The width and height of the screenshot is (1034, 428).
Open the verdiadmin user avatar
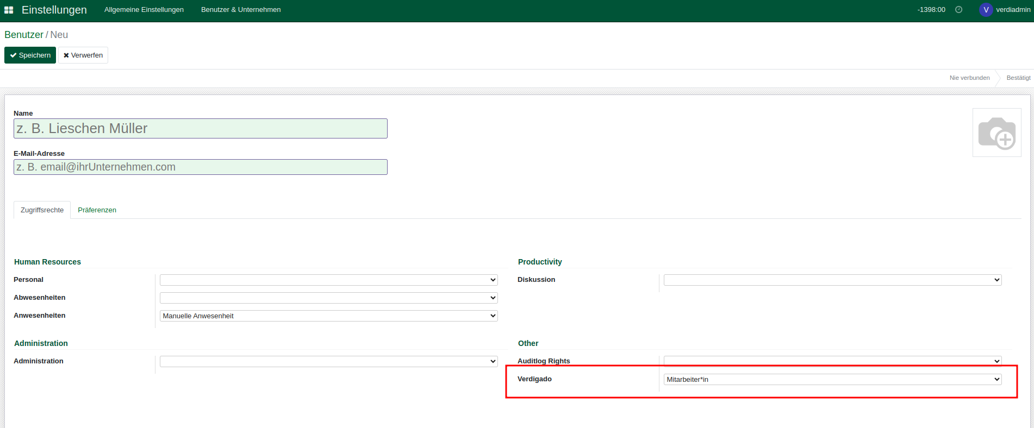click(986, 10)
